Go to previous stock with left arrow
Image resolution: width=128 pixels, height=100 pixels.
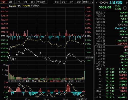96,3
